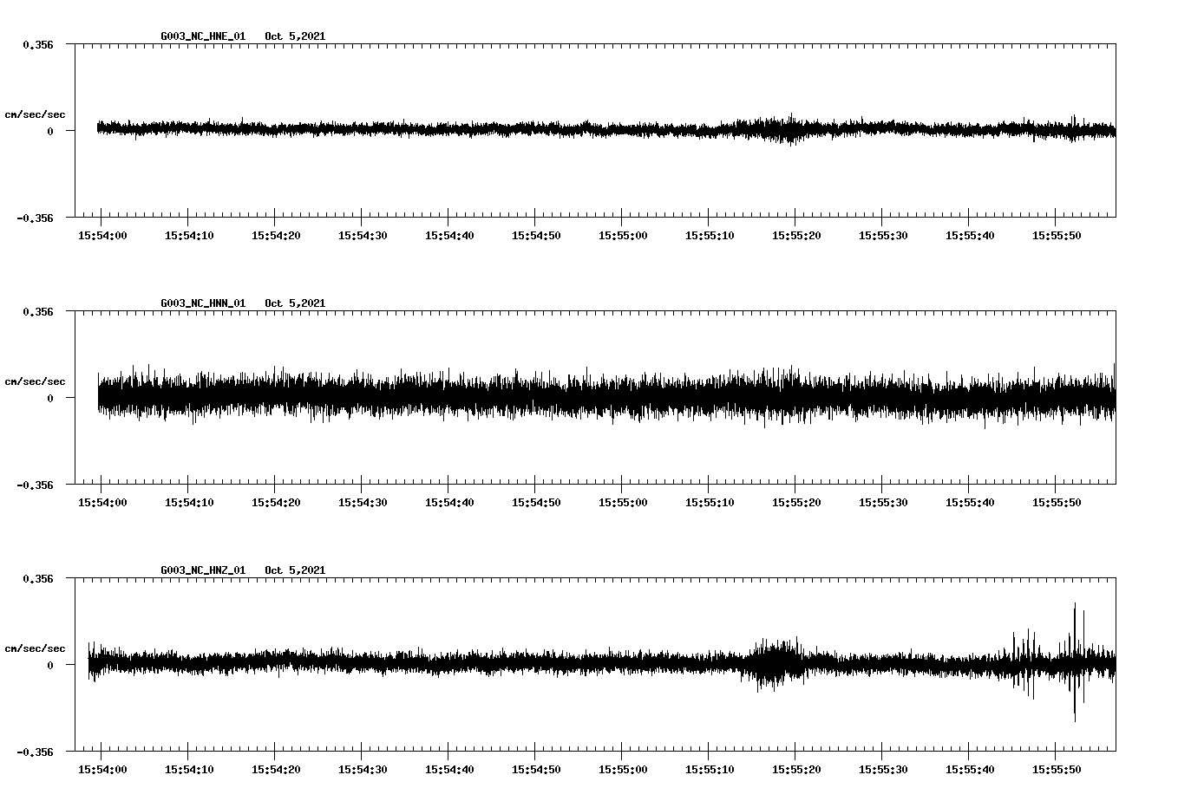Image resolution: width=1178 pixels, height=801 pixels.
Task: Click the cm/sec/sec unit label on HNN plot
Action: (x=35, y=381)
